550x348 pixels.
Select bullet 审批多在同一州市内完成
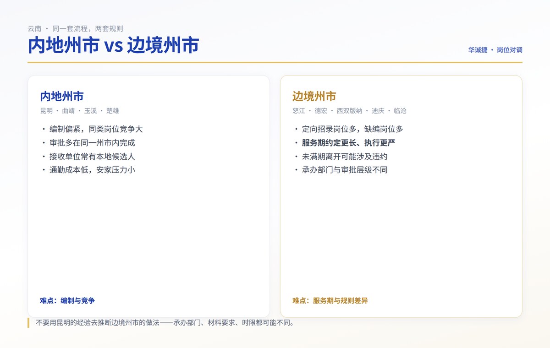92,143
